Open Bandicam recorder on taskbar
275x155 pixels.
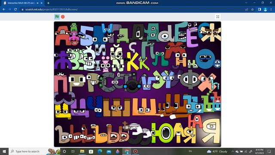tap(135, 151)
